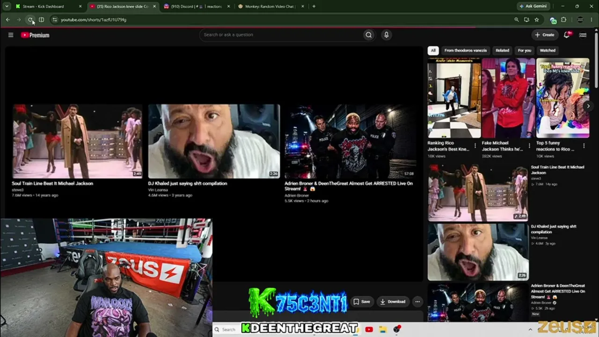
Task: Close the Rico Jackson YouTube tab
Action: point(154,7)
